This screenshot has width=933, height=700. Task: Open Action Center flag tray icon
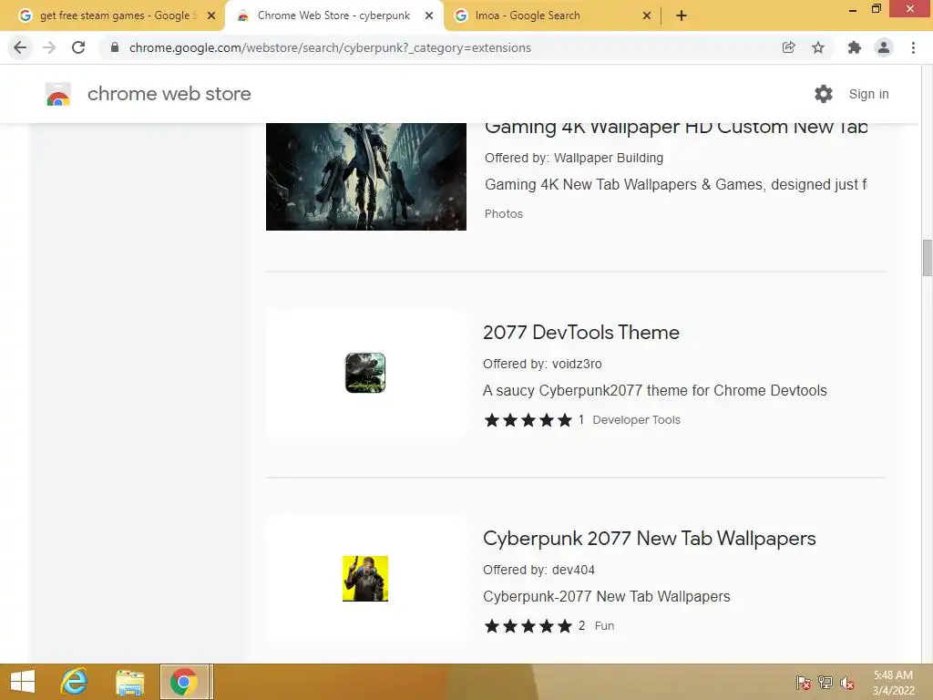[804, 682]
